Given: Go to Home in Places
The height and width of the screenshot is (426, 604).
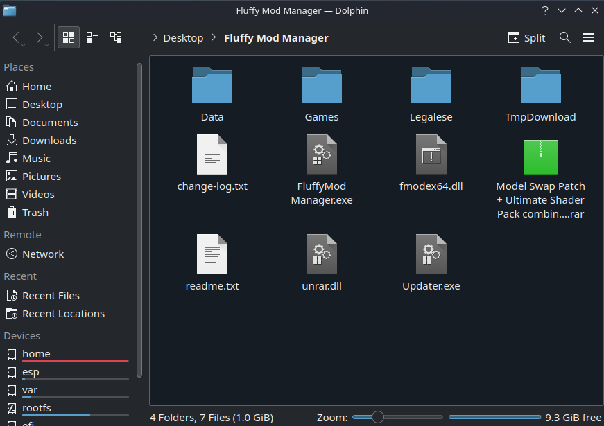Looking at the screenshot, I should pos(67,87).
